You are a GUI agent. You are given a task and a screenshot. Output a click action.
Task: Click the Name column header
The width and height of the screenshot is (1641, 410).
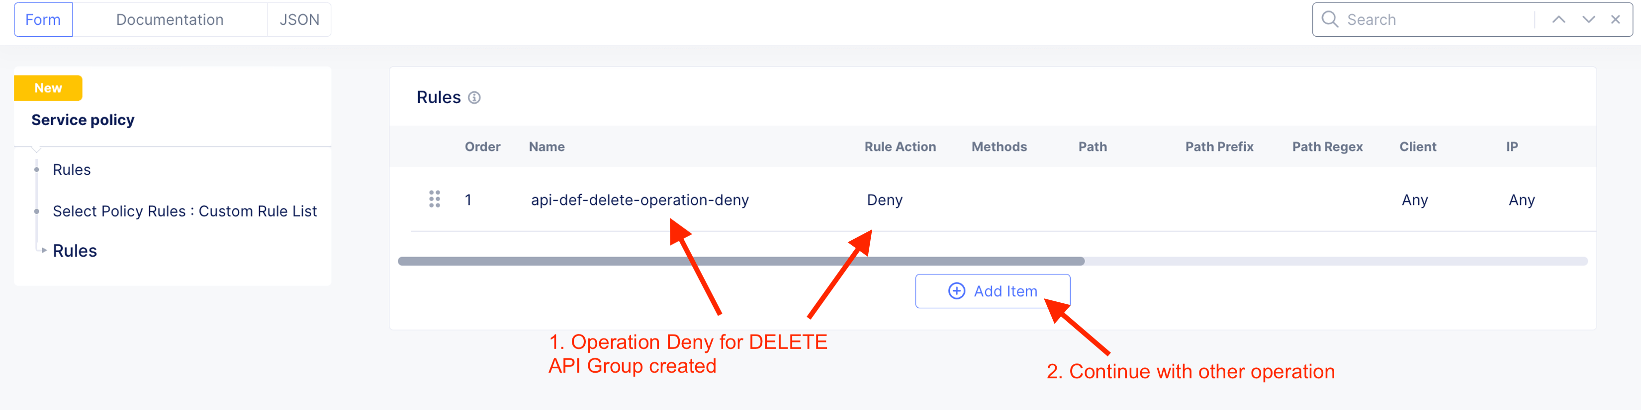pos(546,147)
